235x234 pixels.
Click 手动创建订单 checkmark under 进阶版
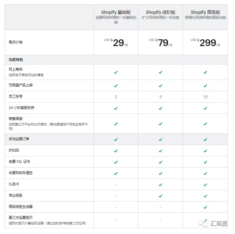[161, 140]
